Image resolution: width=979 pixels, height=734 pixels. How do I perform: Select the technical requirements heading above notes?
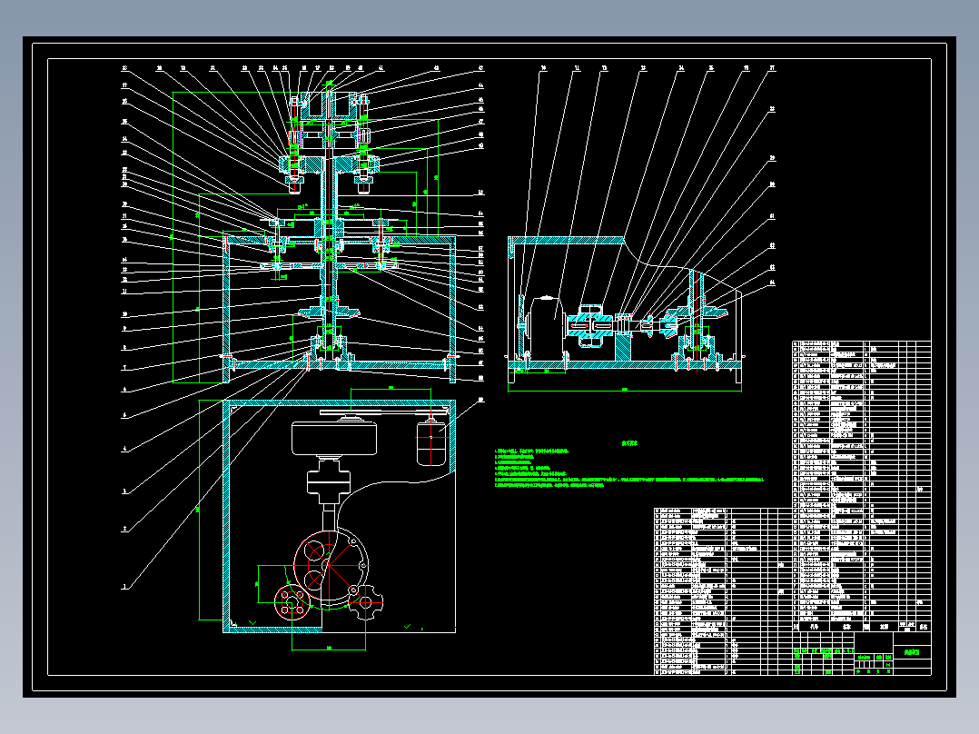pyautogui.click(x=630, y=443)
